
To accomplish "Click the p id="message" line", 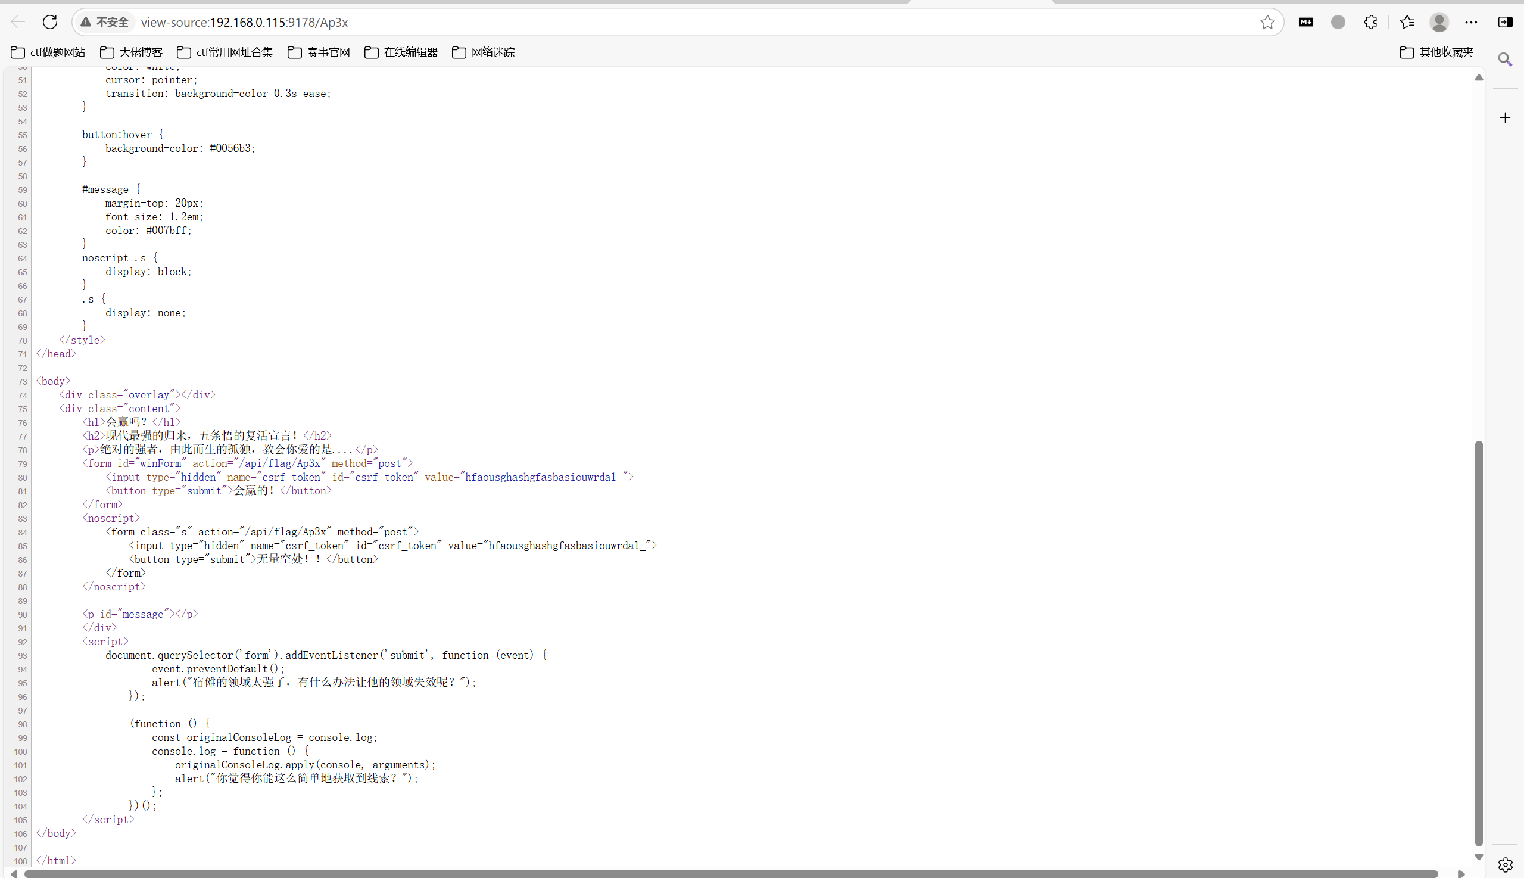I will coord(140,614).
